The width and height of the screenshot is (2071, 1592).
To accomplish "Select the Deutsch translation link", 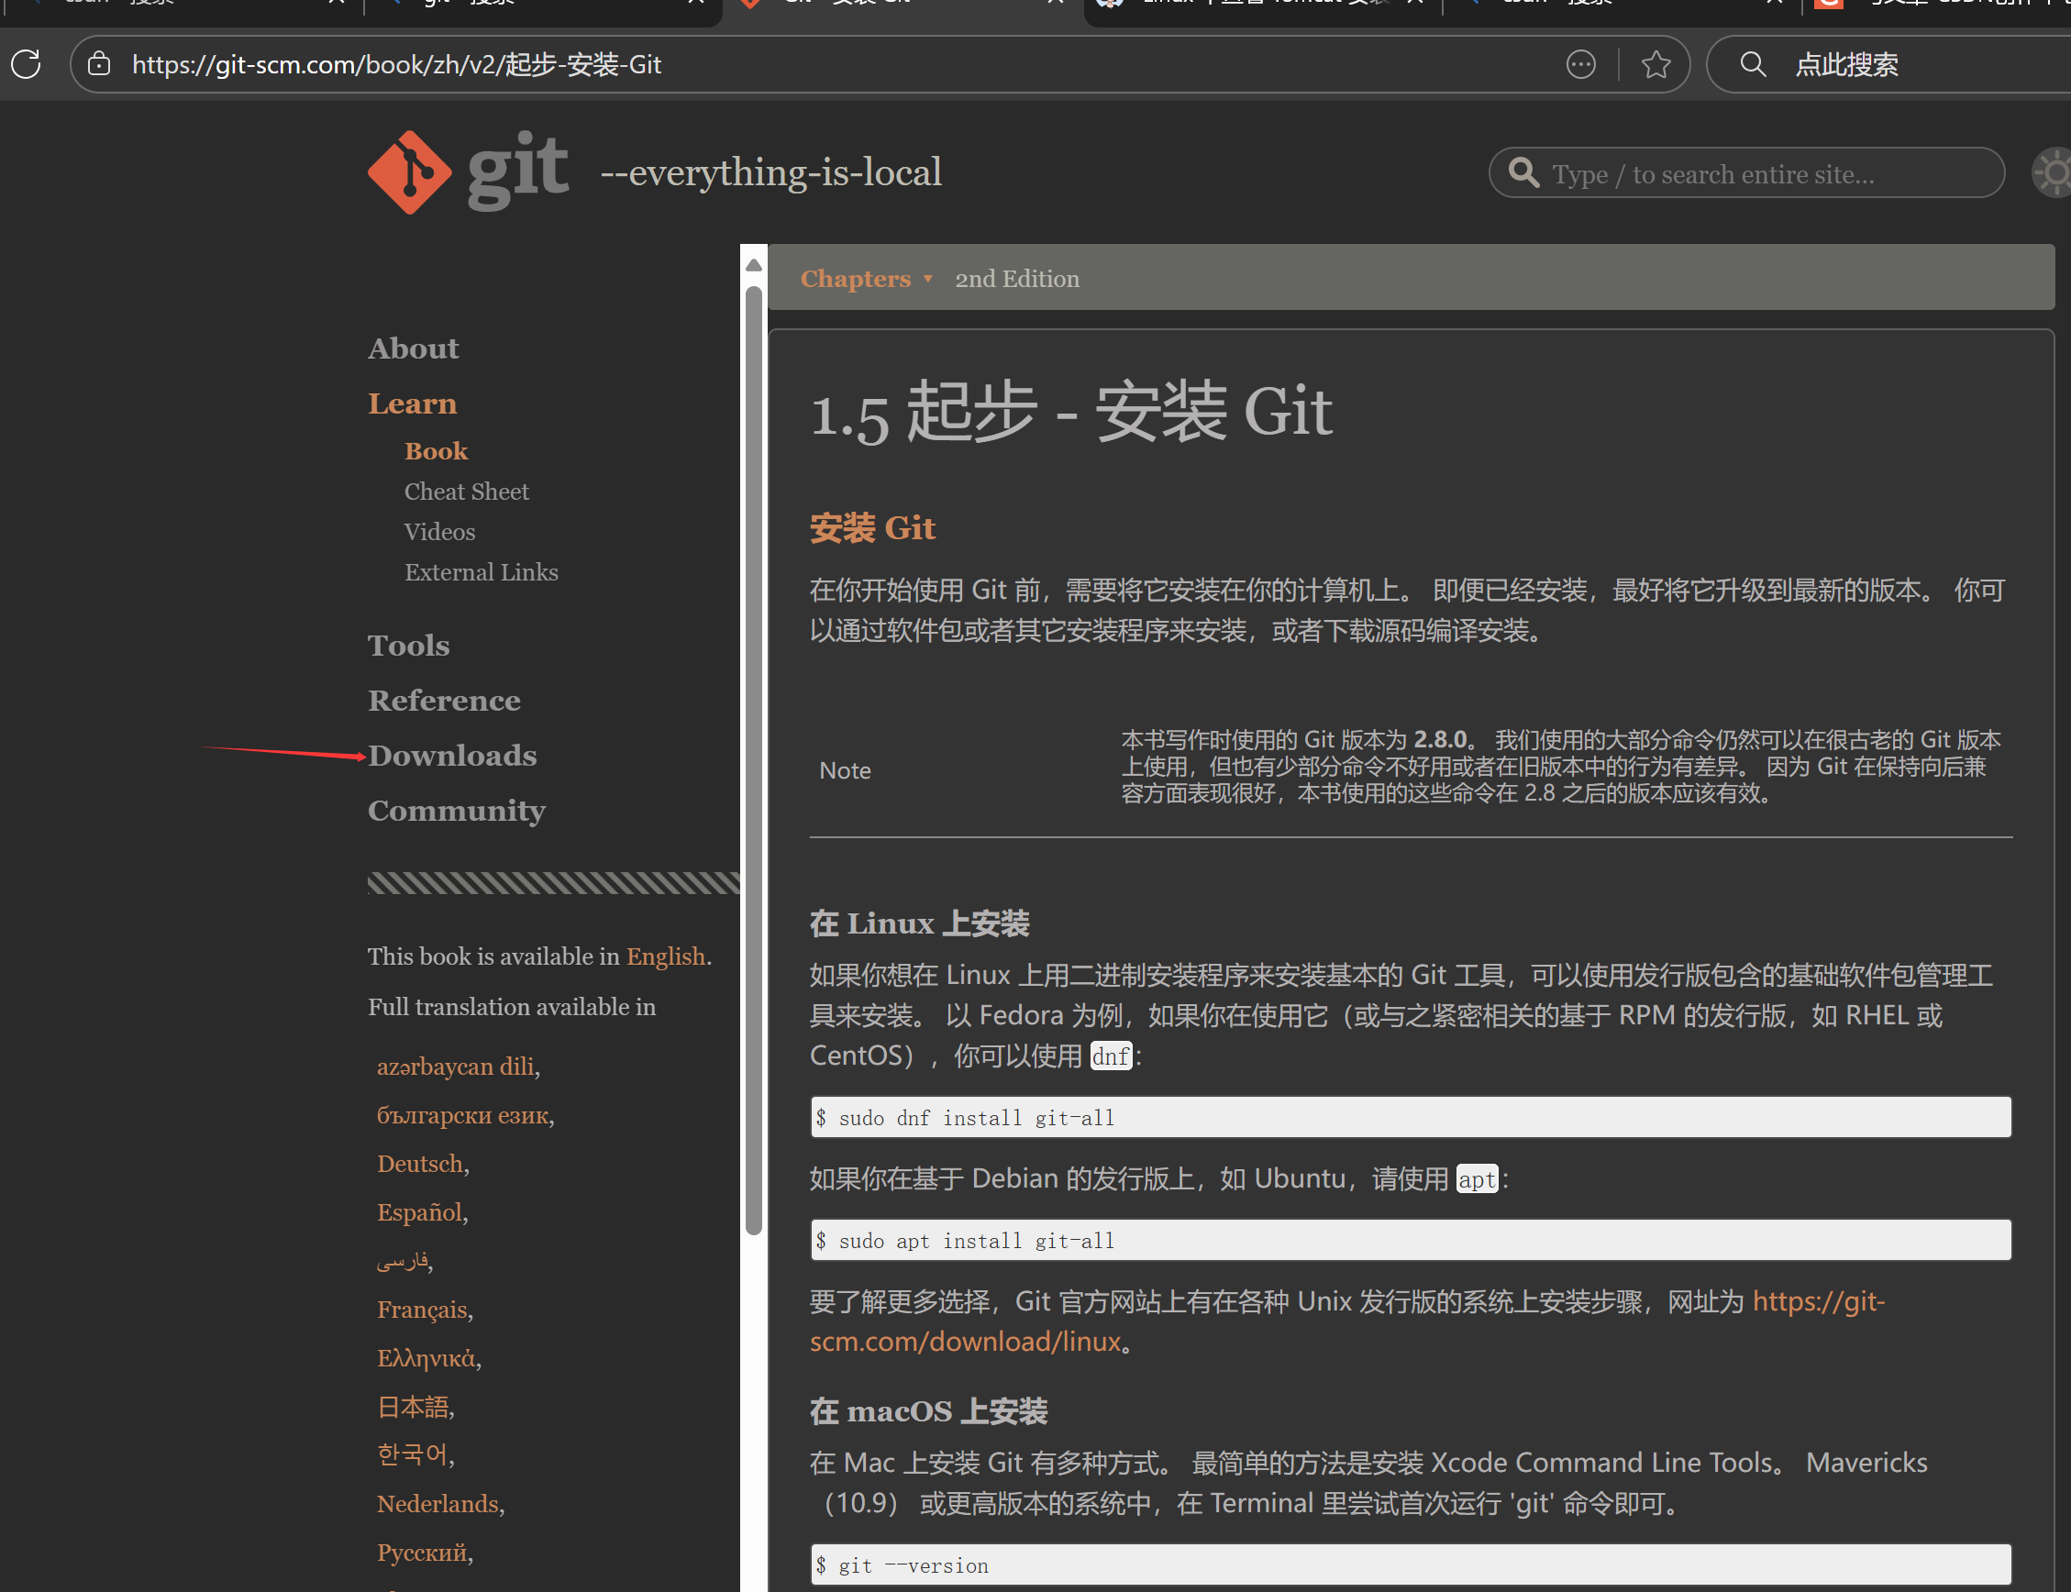I will (420, 1164).
